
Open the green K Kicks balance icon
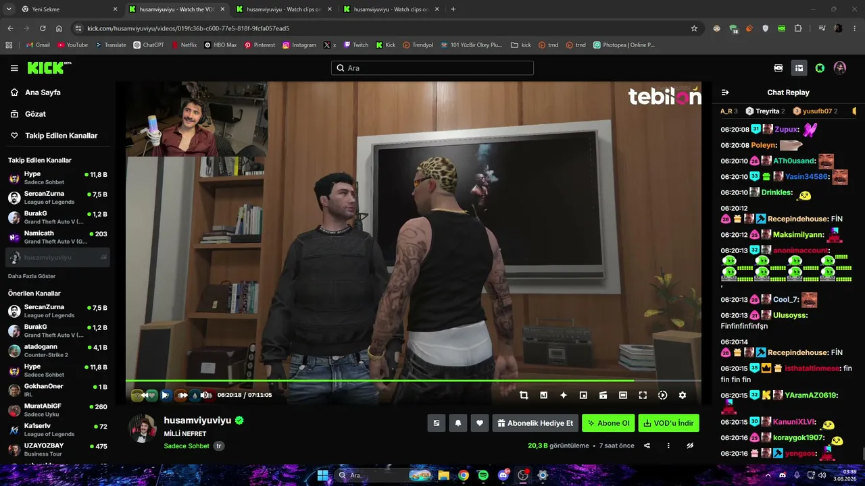coord(820,67)
